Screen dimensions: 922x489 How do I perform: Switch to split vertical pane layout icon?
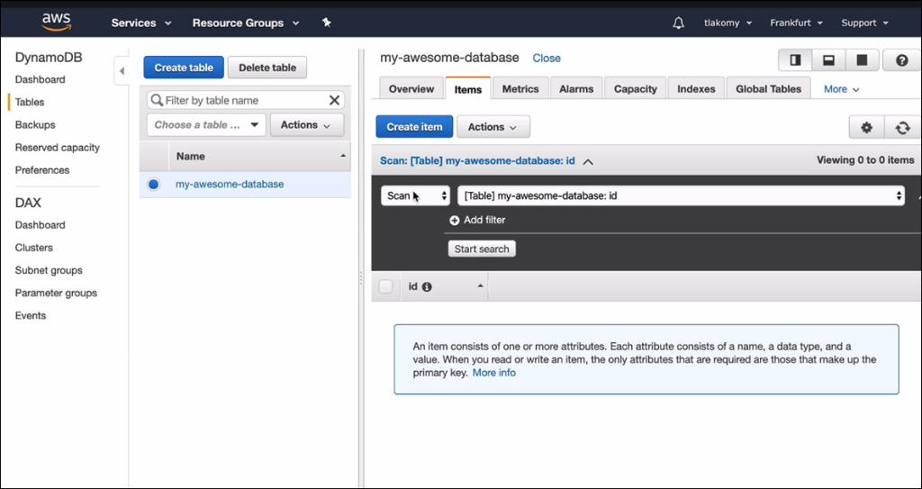point(796,60)
